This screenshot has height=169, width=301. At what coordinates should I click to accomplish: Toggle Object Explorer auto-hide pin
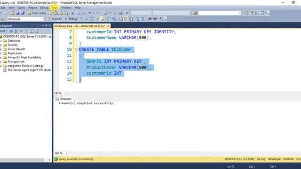coord(46,25)
